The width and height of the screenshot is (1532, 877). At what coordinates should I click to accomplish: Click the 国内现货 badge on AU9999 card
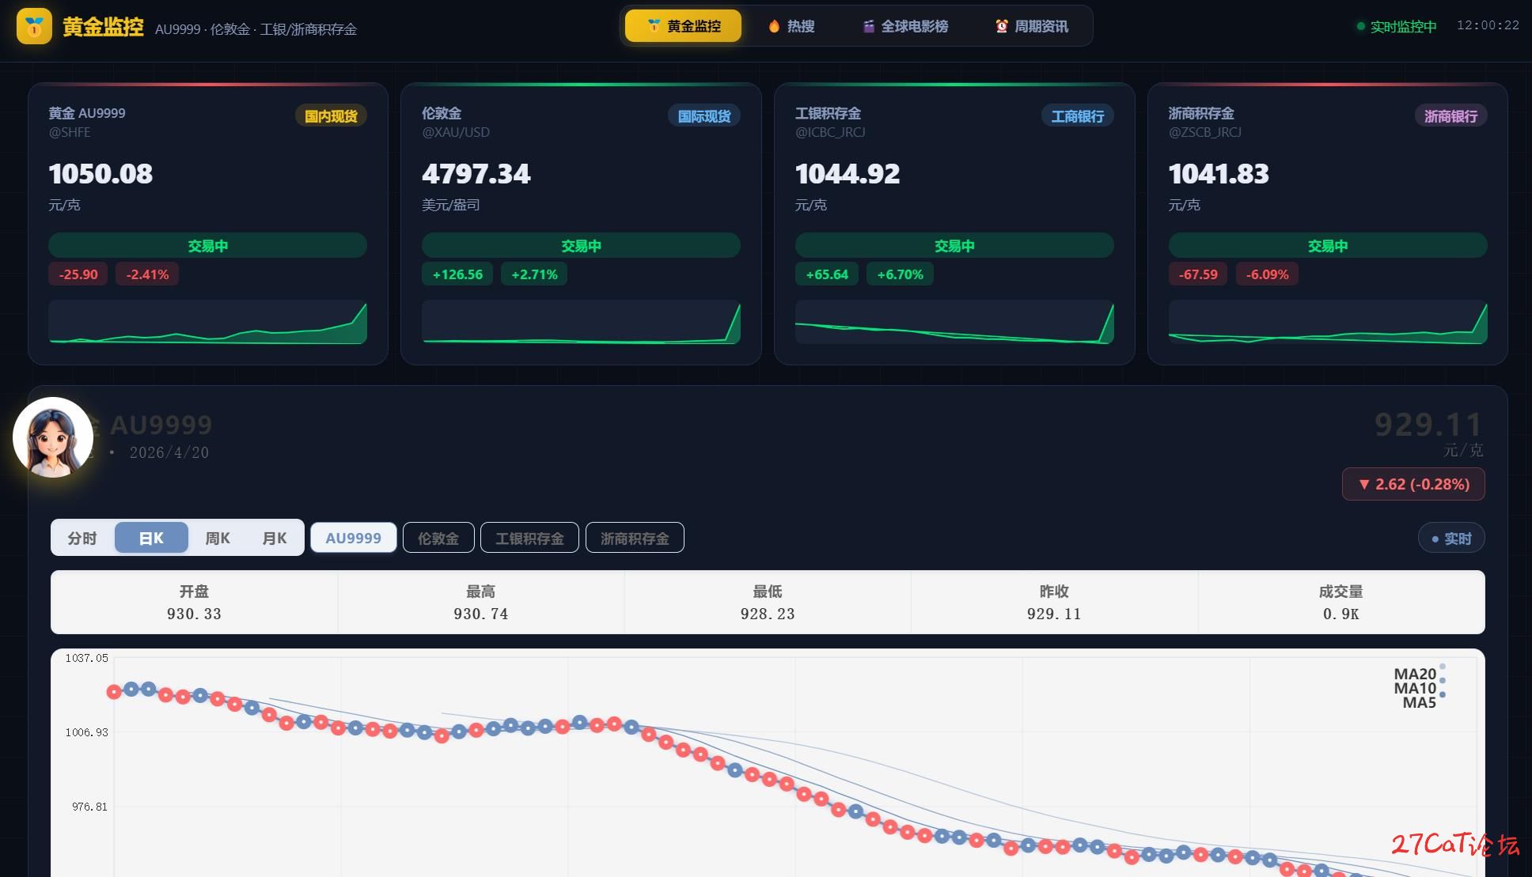click(331, 116)
